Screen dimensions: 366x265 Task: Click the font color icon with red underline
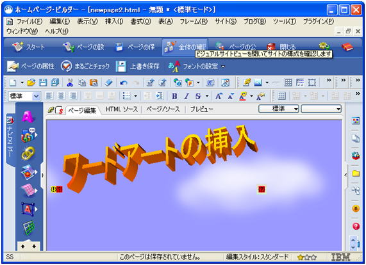click(x=243, y=96)
